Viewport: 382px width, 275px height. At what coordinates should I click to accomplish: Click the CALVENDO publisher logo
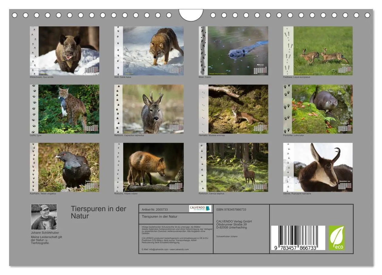200,208
